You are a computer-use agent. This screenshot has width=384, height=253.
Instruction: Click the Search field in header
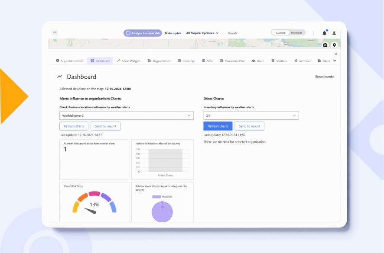tap(233, 33)
